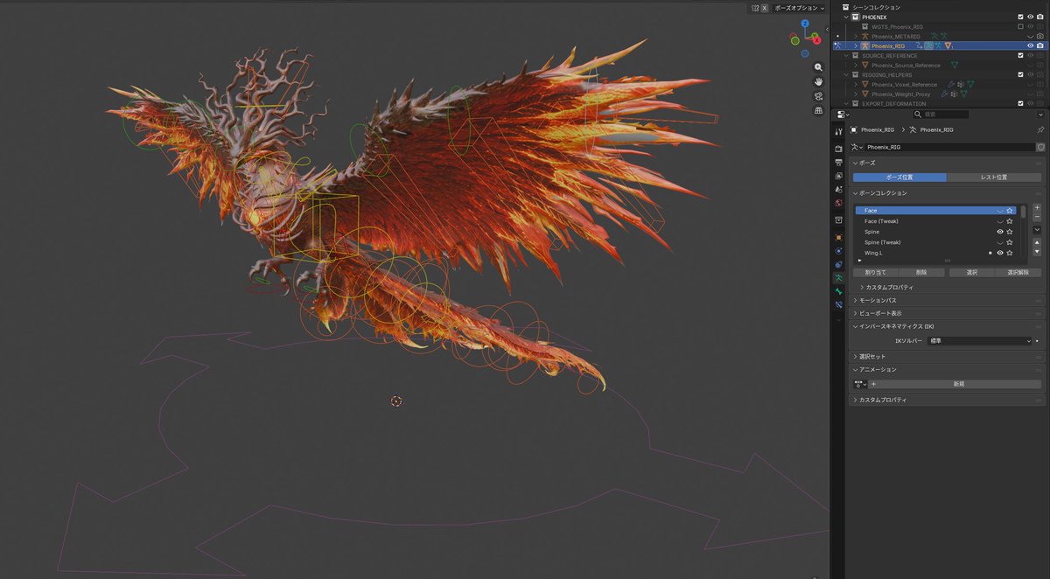Collapse the PHOENIX collection
The image size is (1050, 579).
pos(847,17)
